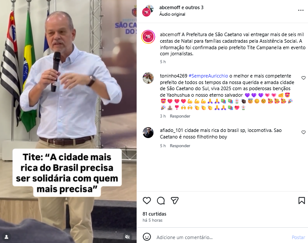Open the #SempreAuricchio hashtag

point(208,76)
